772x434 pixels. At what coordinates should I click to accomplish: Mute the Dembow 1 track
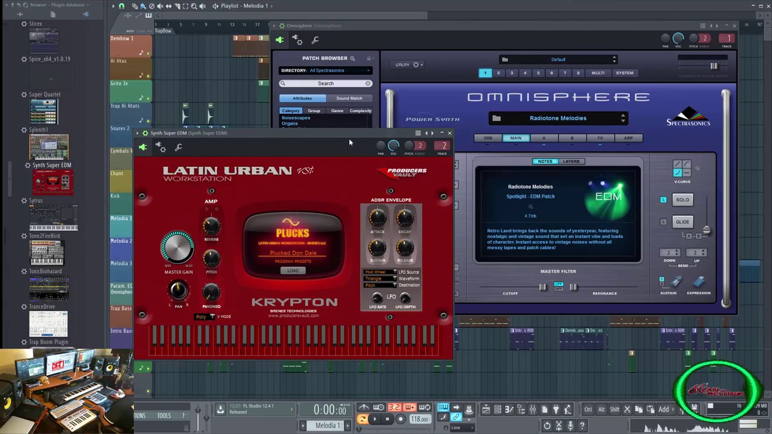tap(148, 53)
